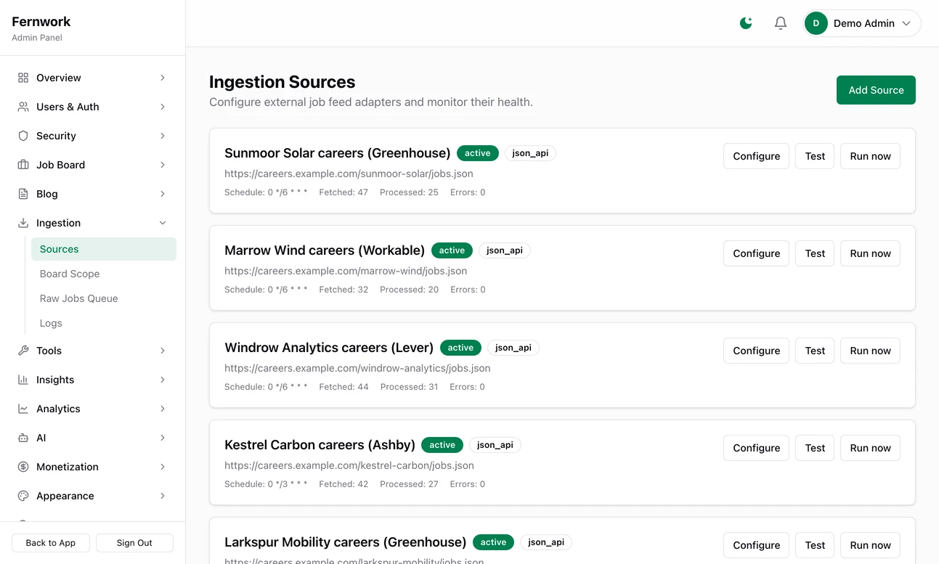
Task: Expand the Tools section chevron
Action: pyautogui.click(x=163, y=351)
